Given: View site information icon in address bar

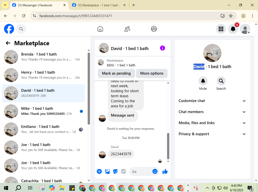Looking at the screenshot, I should click(34, 16).
